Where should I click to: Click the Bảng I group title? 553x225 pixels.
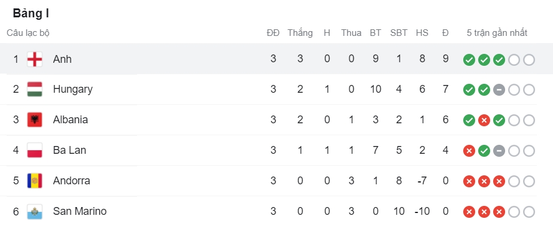tap(31, 13)
